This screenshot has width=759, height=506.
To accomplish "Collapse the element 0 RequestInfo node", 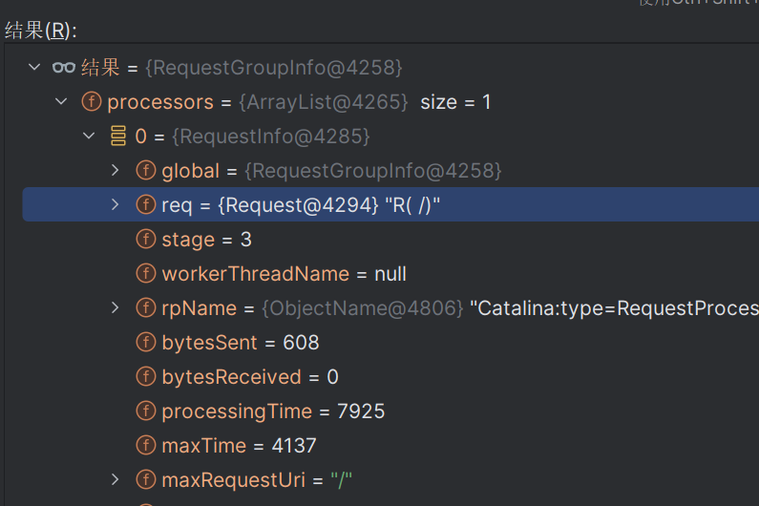I will (x=89, y=137).
